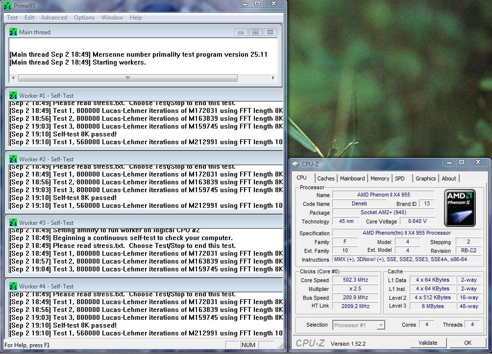Image resolution: width=492 pixels, height=354 pixels.
Task: Click the Worker #4 - Self-Test title bar
Action: pyautogui.click(x=144, y=286)
